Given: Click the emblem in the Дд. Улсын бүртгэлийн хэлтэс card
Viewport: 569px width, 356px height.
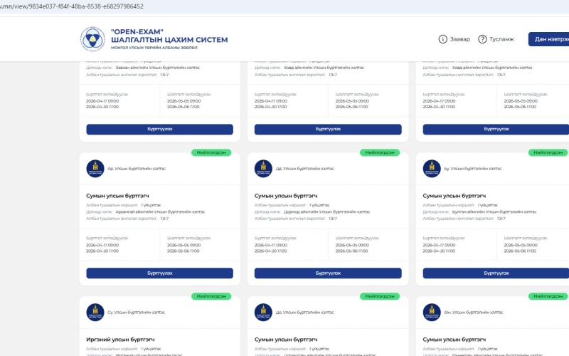Looking at the screenshot, I should 263,169.
